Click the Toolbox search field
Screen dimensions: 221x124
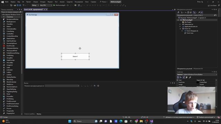(x=11, y=12)
